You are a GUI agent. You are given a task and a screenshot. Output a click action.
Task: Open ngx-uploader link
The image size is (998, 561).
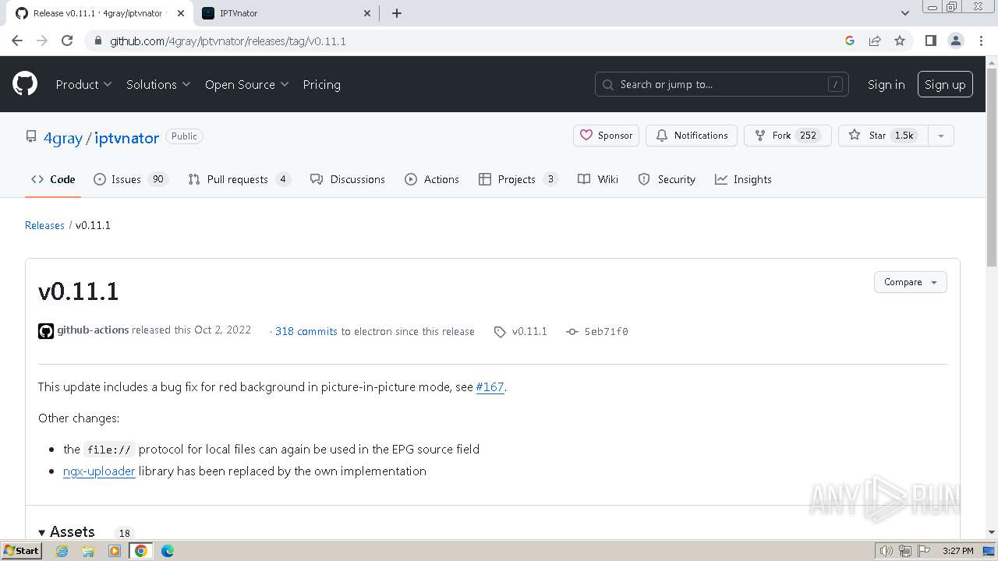(99, 471)
